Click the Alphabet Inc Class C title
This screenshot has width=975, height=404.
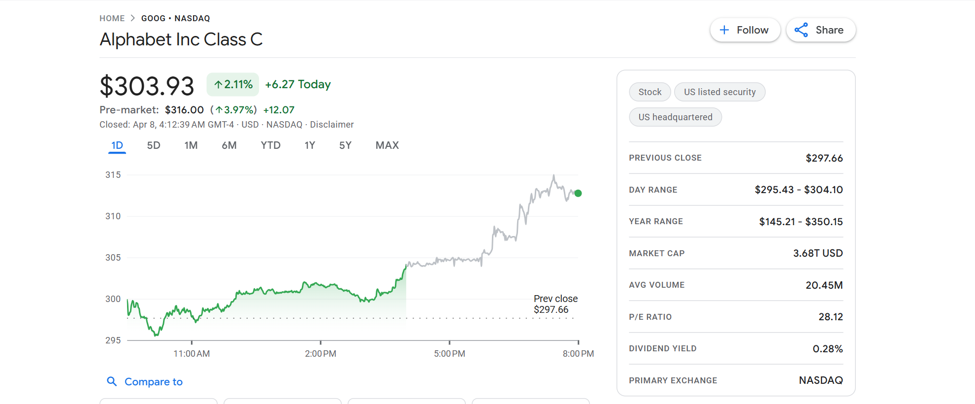pyautogui.click(x=181, y=39)
